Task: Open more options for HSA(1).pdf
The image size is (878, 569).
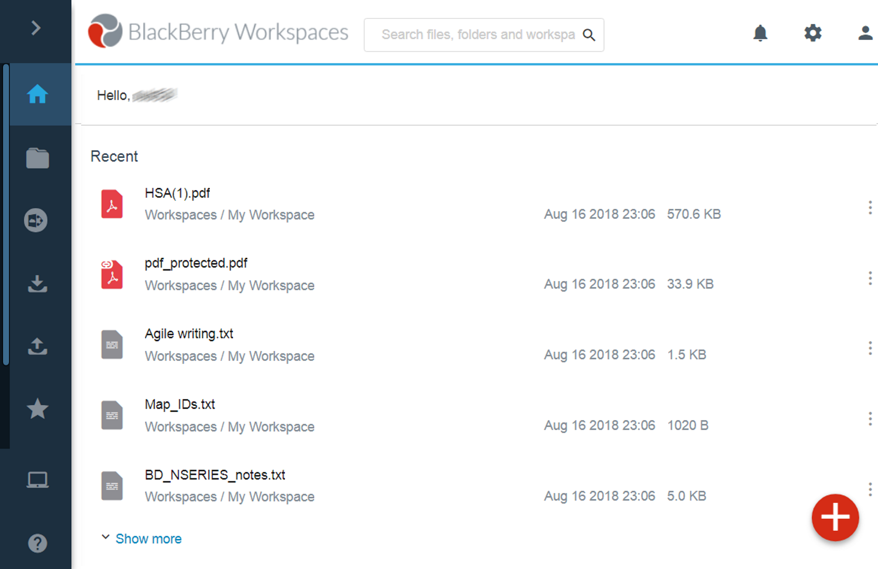Action: pyautogui.click(x=870, y=208)
